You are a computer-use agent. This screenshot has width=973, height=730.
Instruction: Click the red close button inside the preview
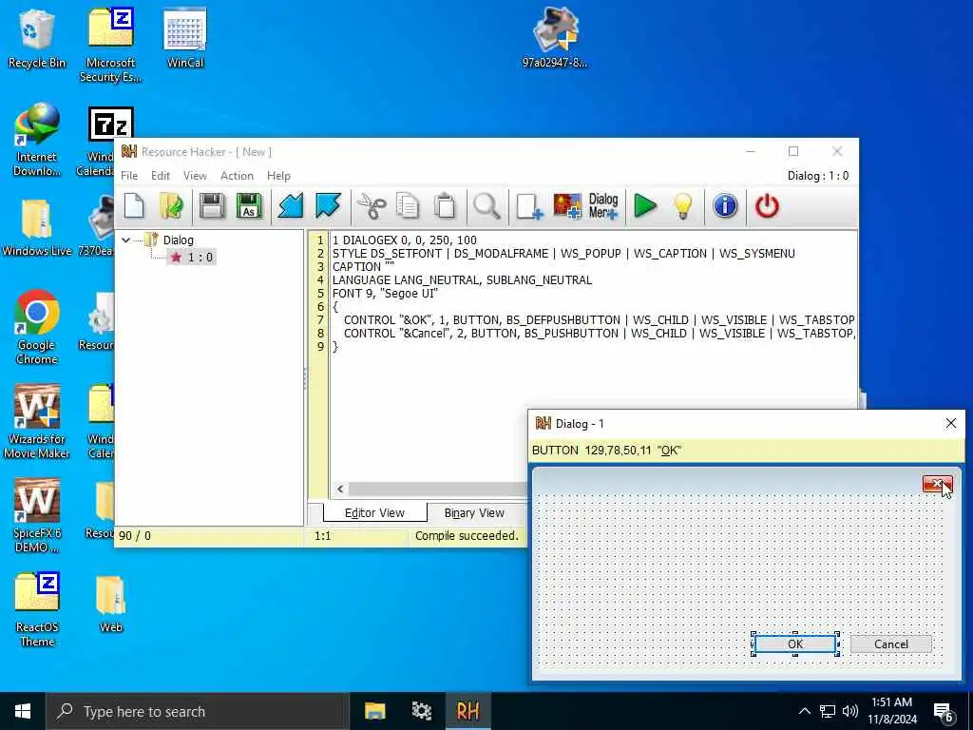937,484
